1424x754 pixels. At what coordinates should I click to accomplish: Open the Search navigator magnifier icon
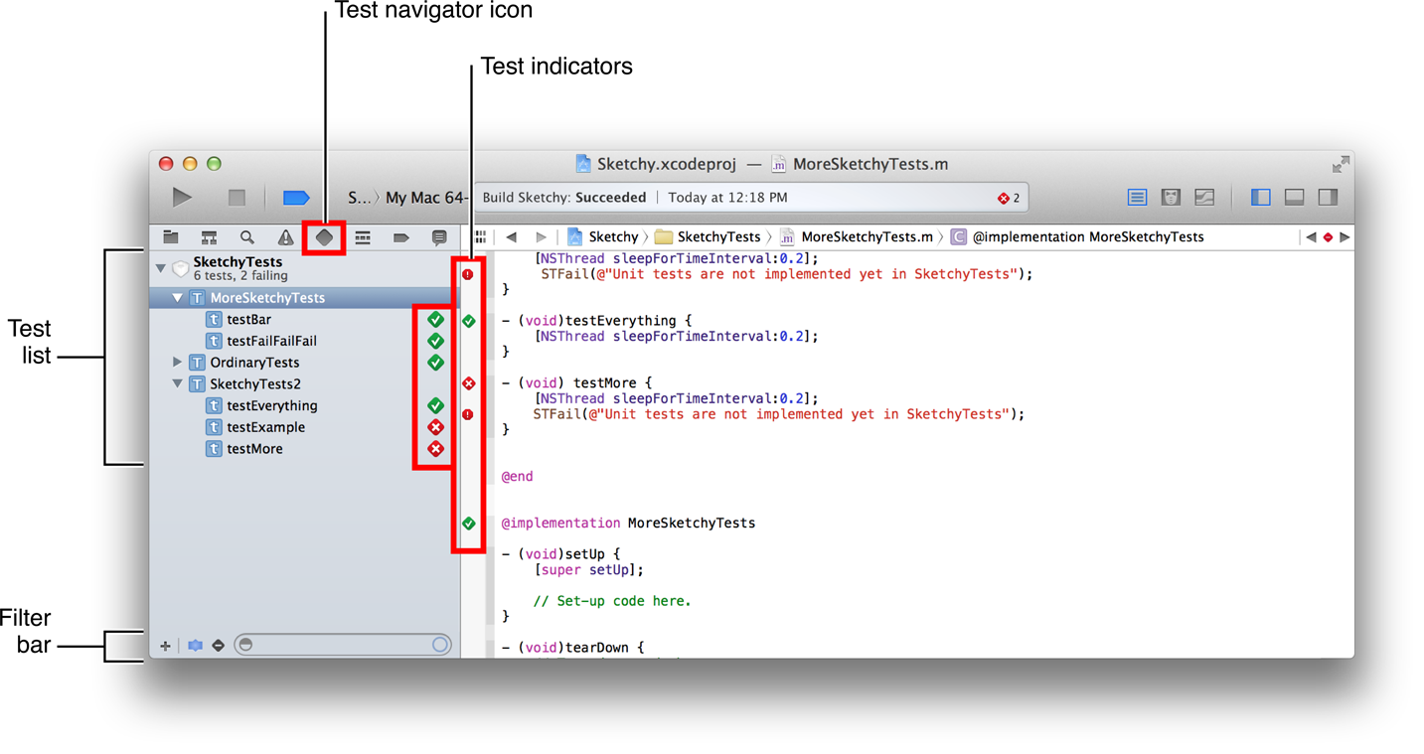point(246,237)
